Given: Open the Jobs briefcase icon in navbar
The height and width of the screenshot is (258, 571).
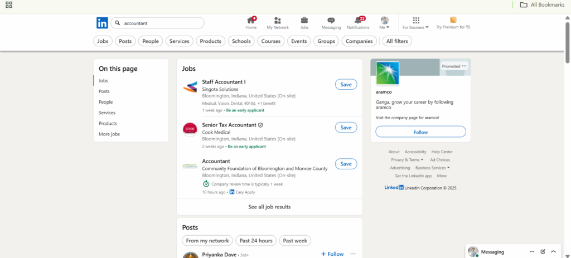Looking at the screenshot, I should coord(304,20).
